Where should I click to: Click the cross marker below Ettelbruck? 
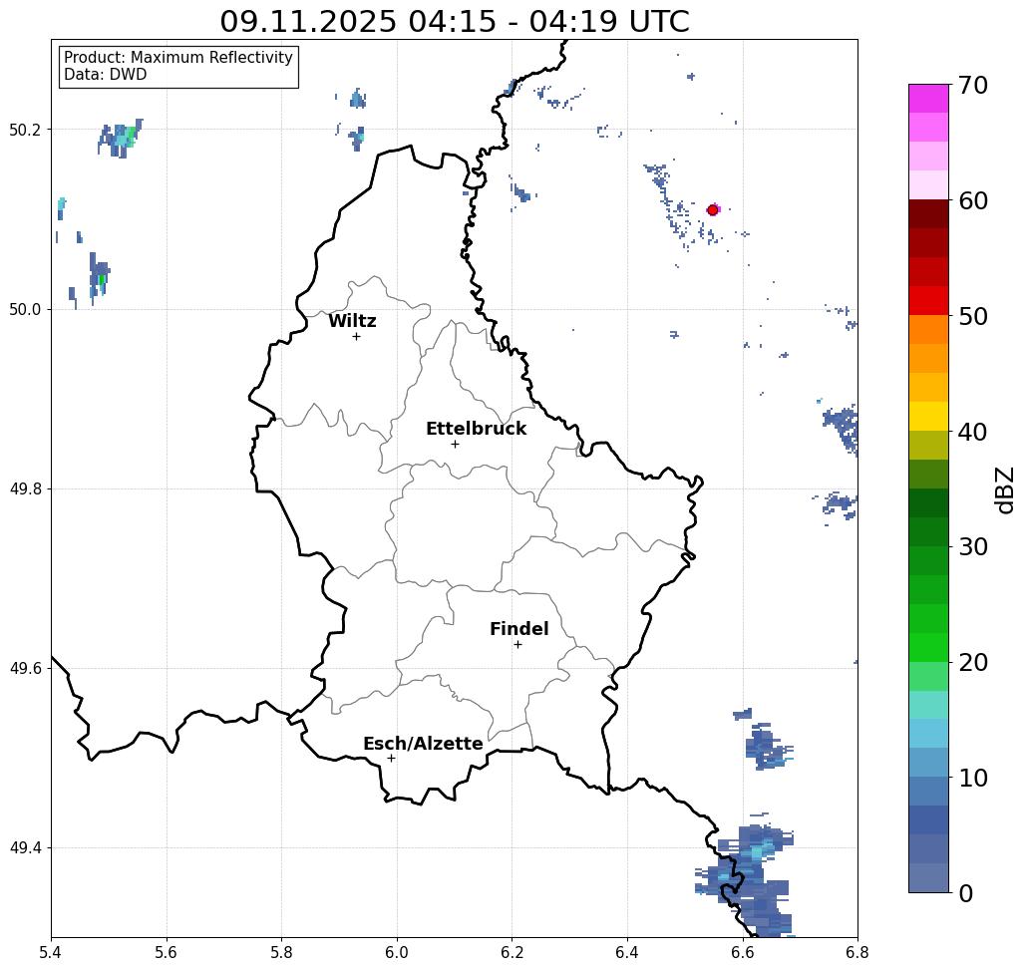(x=455, y=444)
